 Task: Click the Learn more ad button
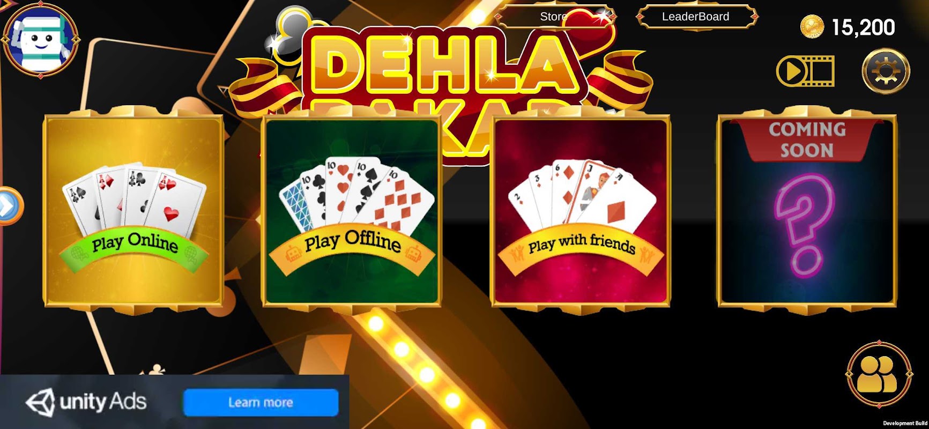(x=261, y=402)
